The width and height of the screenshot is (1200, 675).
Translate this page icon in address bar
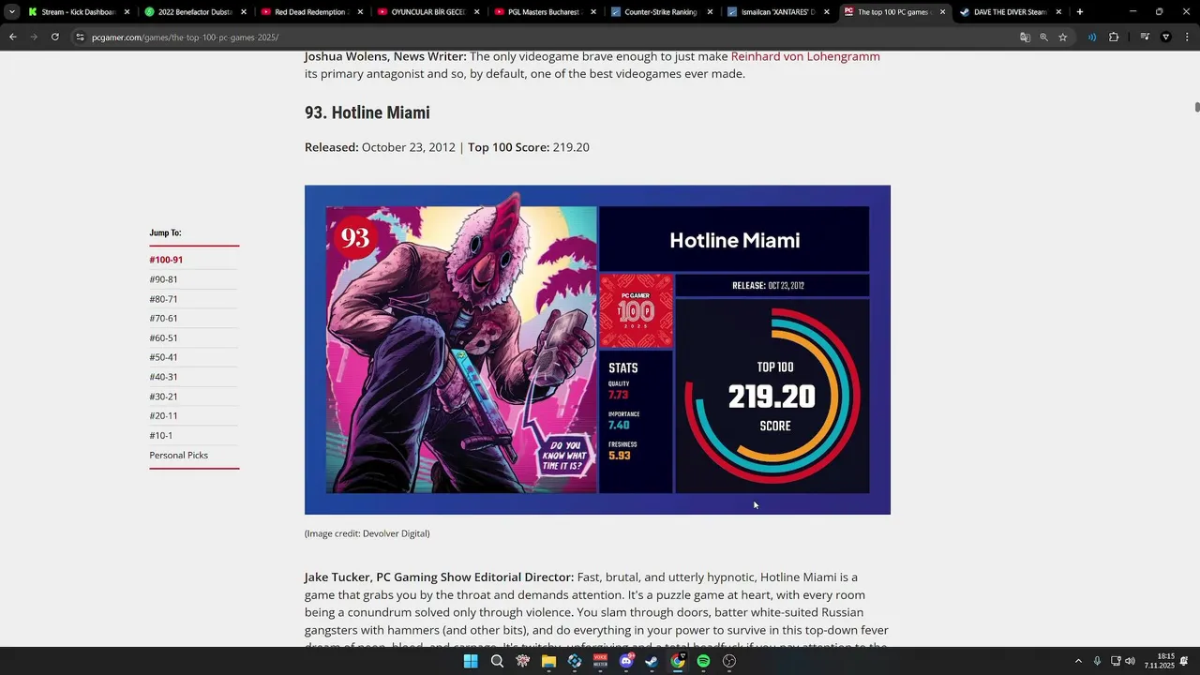click(1025, 37)
